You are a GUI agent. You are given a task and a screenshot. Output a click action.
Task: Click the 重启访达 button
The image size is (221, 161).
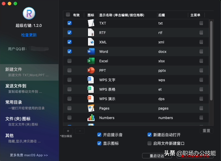[x=157, y=156]
